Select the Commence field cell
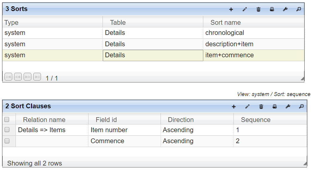313x170 pixels. 124,141
